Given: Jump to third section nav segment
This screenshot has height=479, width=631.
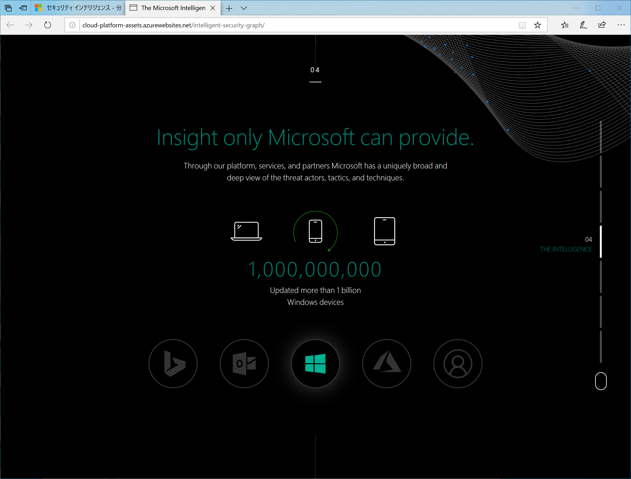Looking at the screenshot, I should point(601,206).
